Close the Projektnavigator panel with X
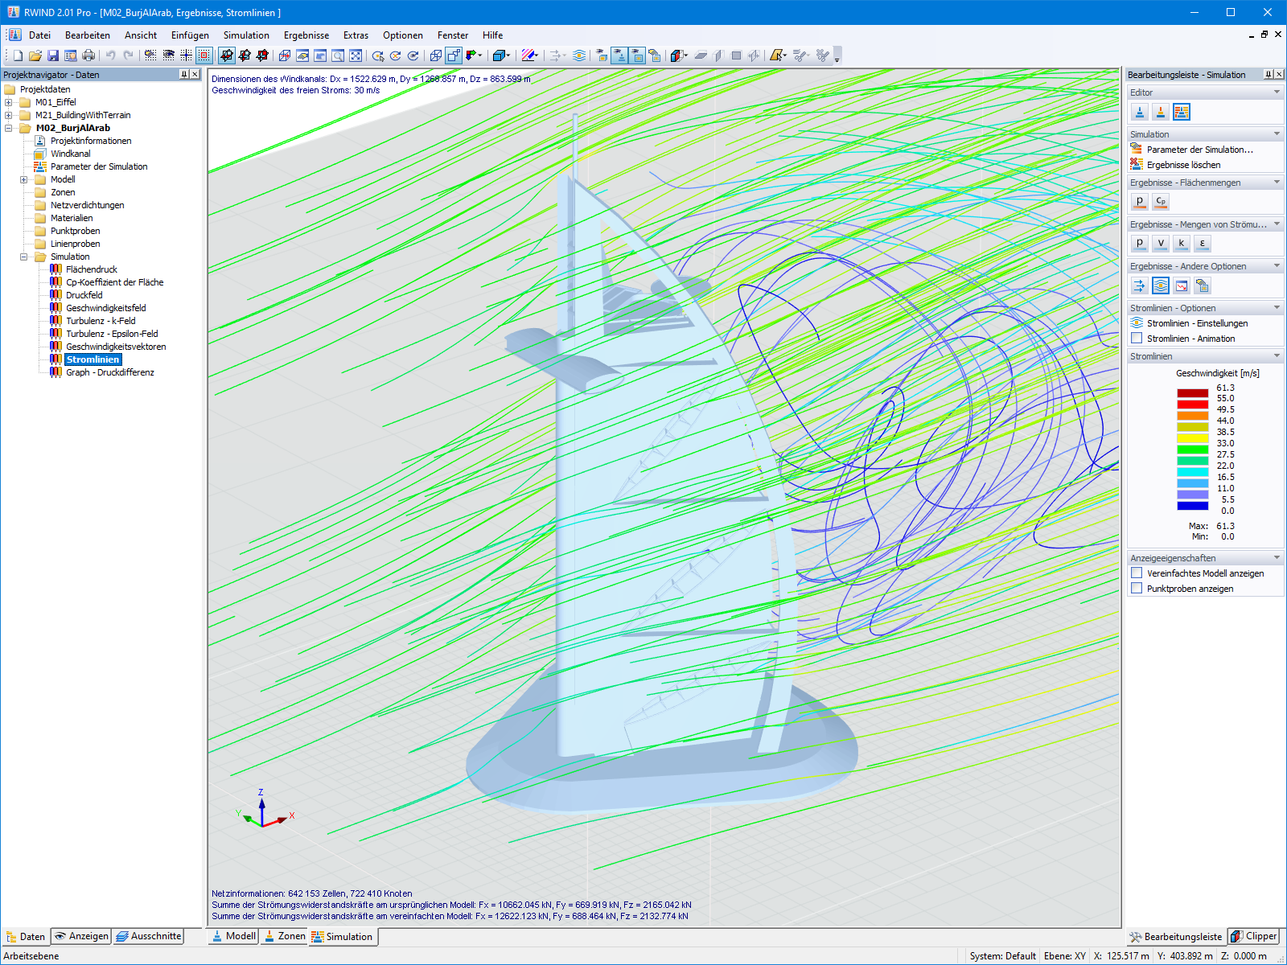This screenshot has width=1287, height=965. (195, 74)
